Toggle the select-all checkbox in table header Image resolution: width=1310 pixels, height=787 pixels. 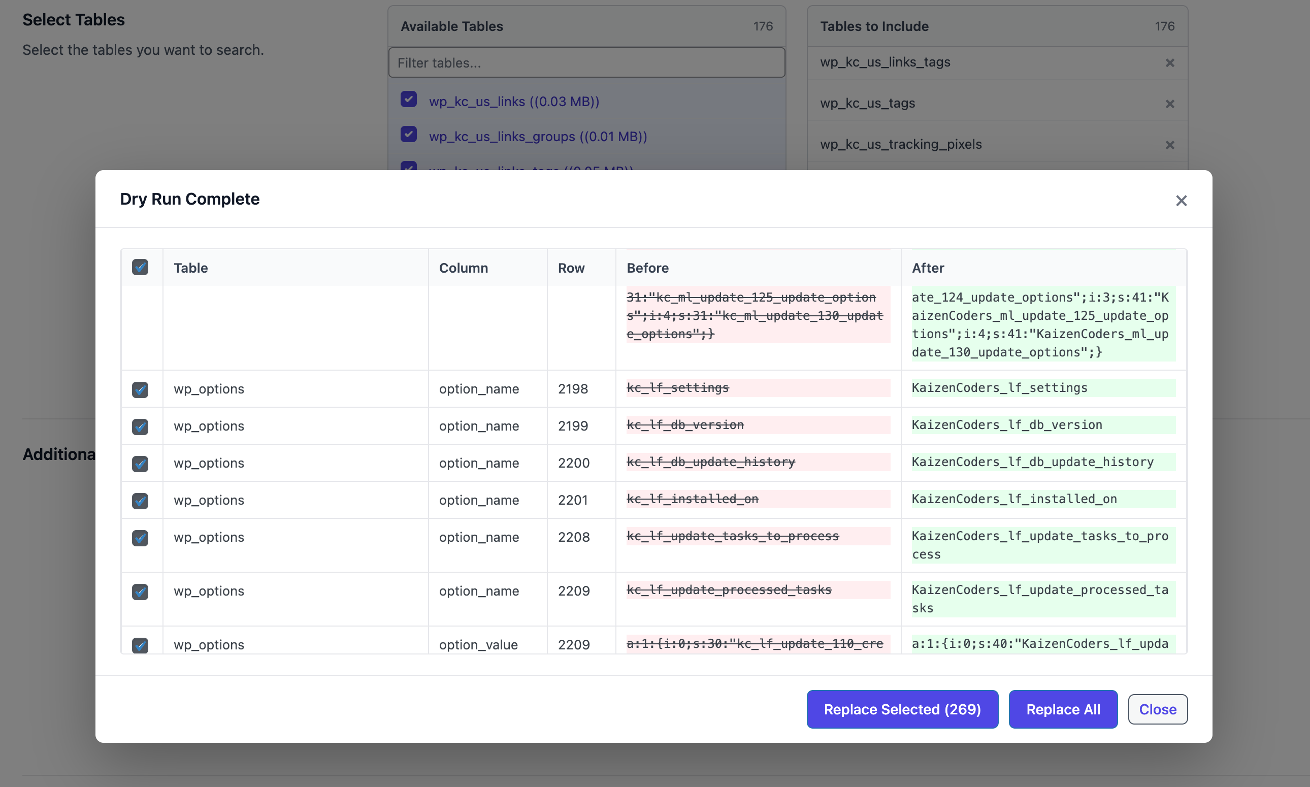click(140, 267)
